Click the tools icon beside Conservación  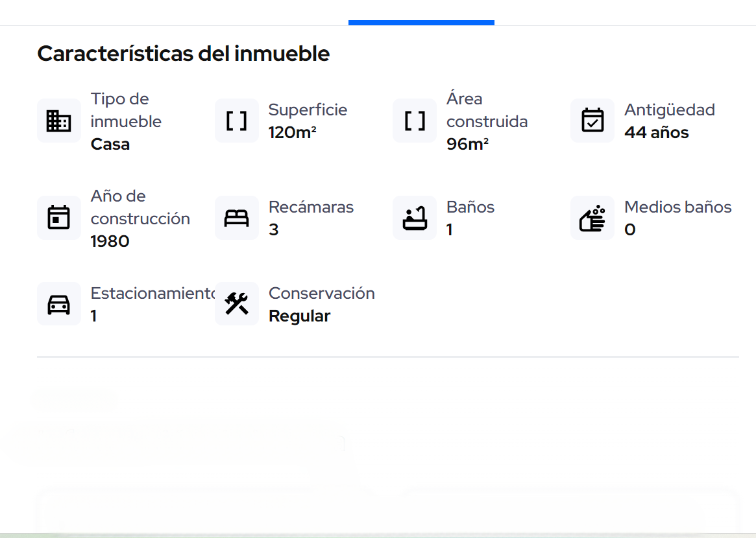coord(237,304)
